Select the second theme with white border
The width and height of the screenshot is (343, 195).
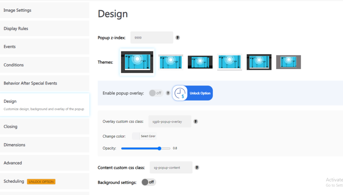pyautogui.click(x=170, y=62)
